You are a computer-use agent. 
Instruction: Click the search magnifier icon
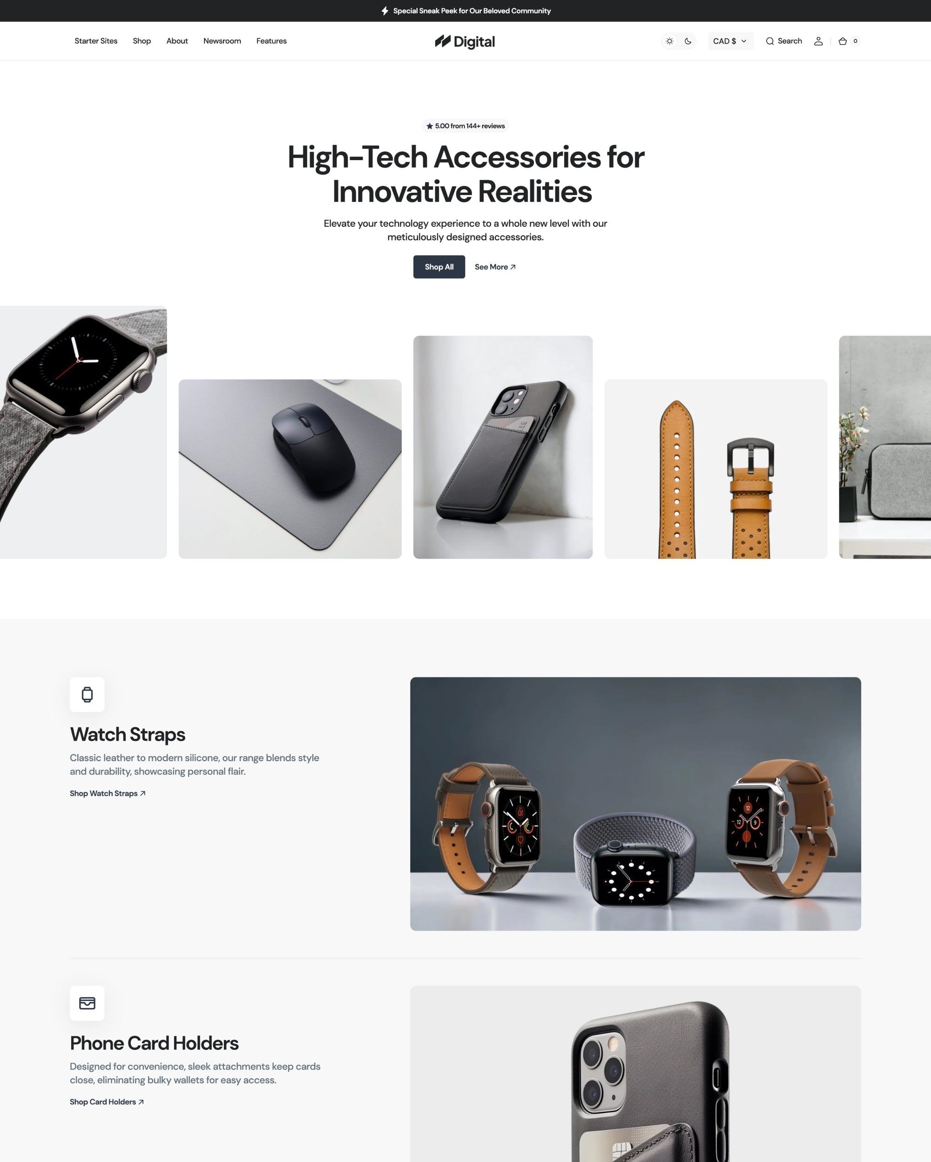(x=769, y=41)
